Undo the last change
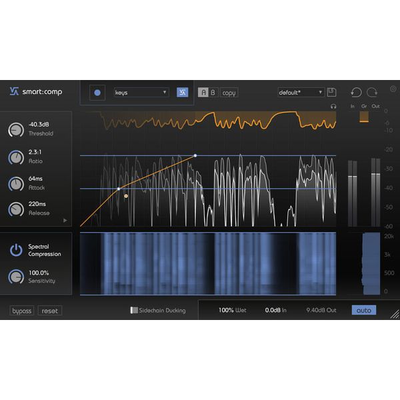 tap(357, 92)
